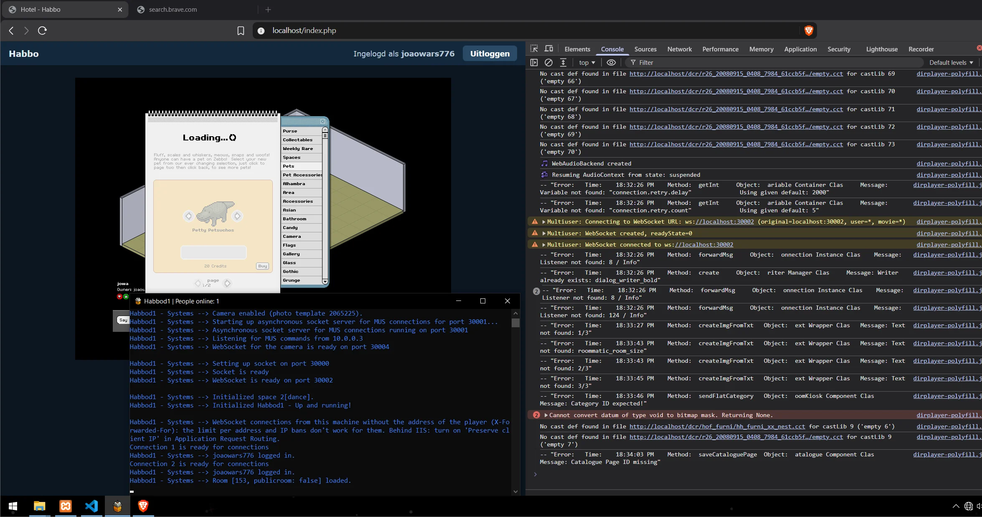Bookmark this page with the bookmark icon

point(241,31)
